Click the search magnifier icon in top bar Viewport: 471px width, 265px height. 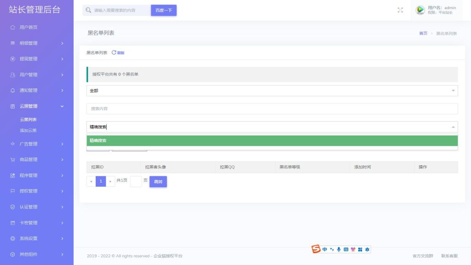tap(88, 10)
